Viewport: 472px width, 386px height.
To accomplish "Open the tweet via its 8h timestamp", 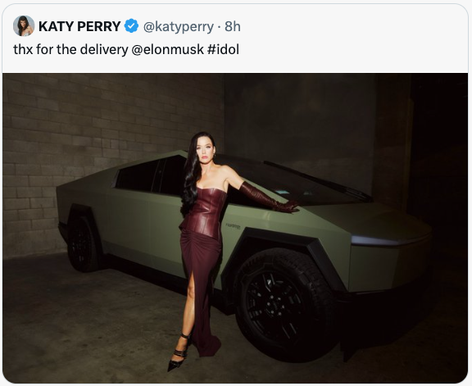I will tap(233, 26).
